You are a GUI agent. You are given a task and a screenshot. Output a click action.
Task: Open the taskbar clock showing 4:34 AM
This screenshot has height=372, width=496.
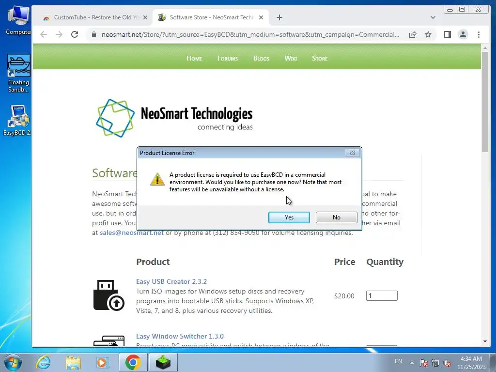[471, 363]
